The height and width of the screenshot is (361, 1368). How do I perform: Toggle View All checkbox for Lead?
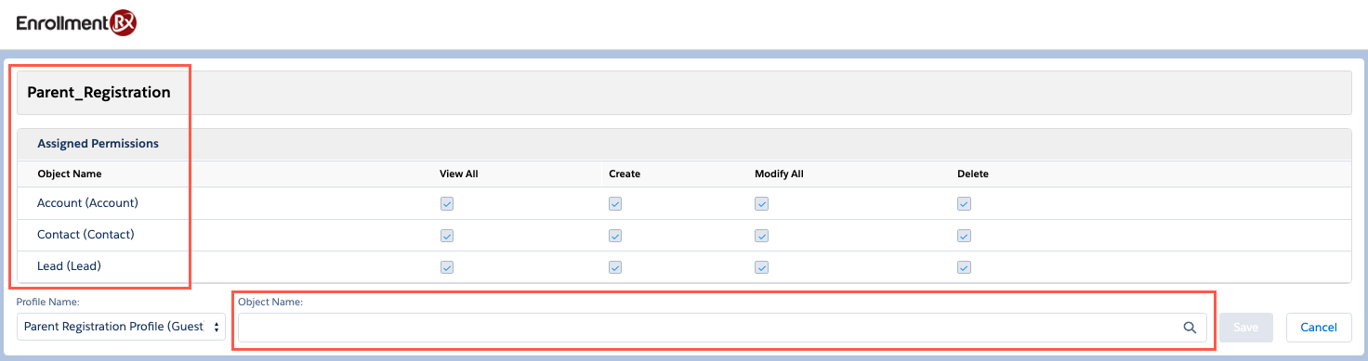click(446, 267)
